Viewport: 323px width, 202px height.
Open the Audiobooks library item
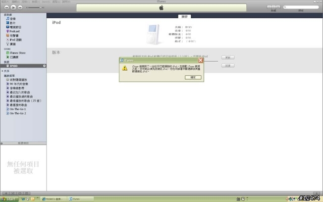(12, 36)
